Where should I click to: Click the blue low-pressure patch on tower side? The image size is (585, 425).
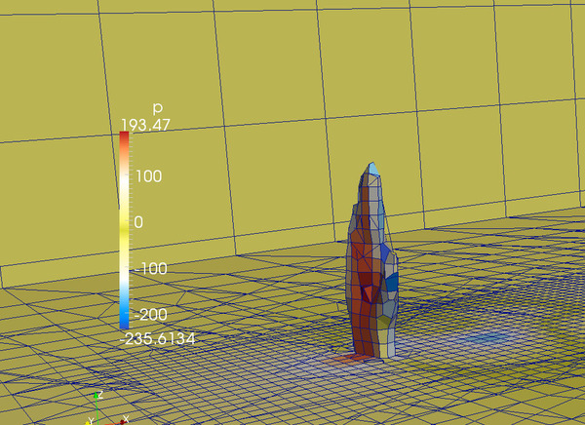click(x=392, y=283)
